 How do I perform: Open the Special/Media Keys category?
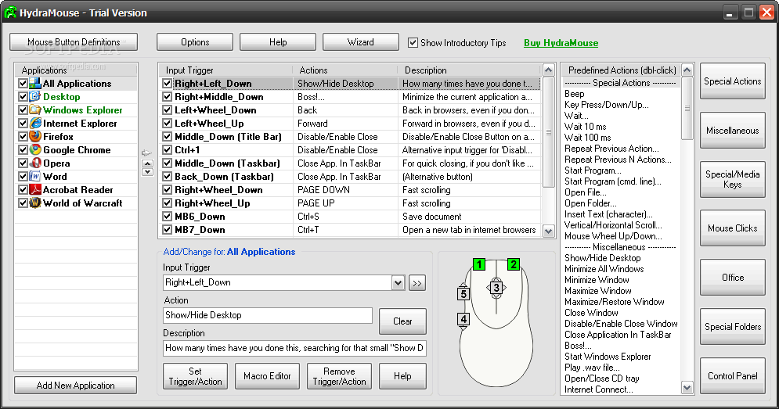[732, 179]
